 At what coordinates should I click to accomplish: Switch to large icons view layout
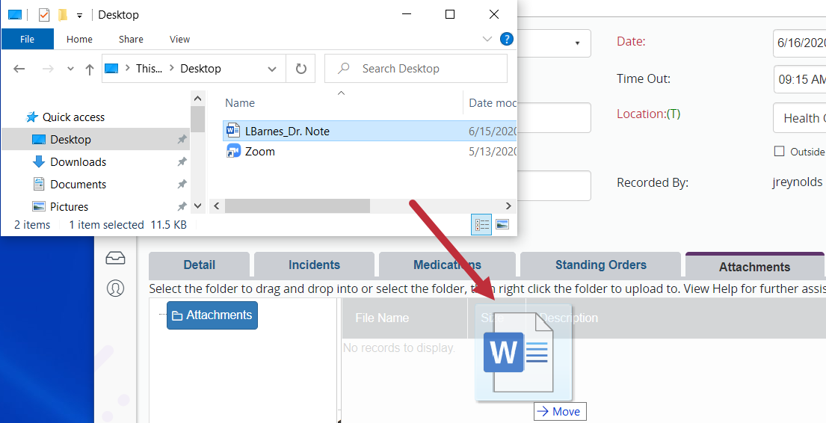pos(502,225)
